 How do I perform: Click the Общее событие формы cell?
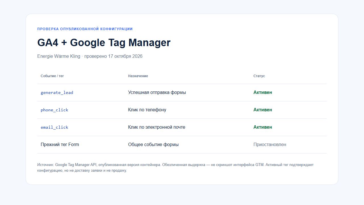pyautogui.click(x=153, y=145)
